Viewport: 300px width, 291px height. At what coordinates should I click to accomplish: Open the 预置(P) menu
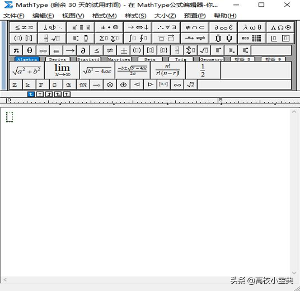[195, 16]
